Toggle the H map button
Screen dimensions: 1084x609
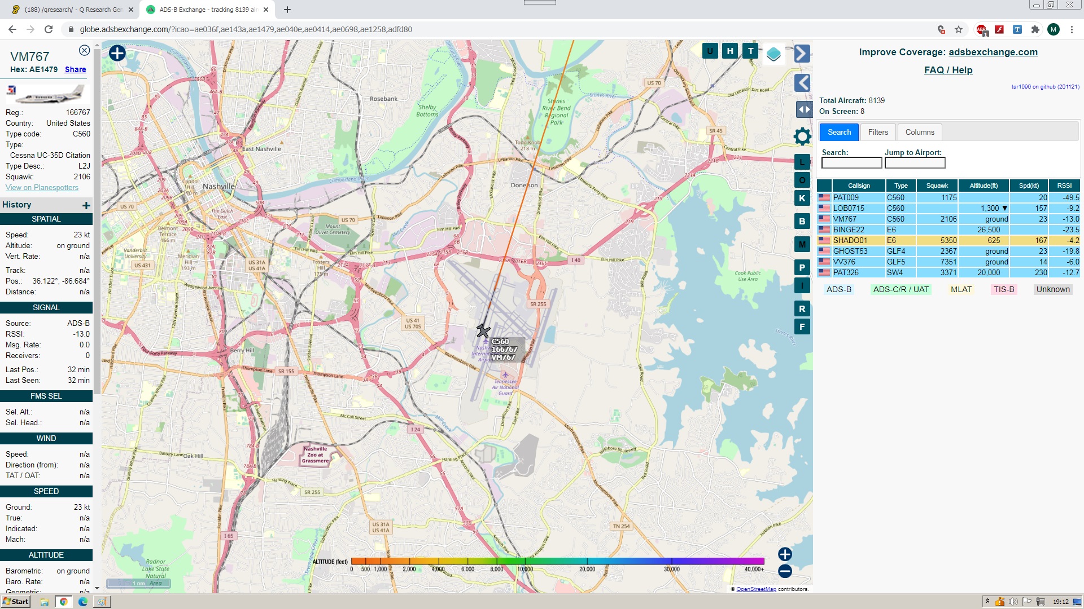pyautogui.click(x=730, y=51)
